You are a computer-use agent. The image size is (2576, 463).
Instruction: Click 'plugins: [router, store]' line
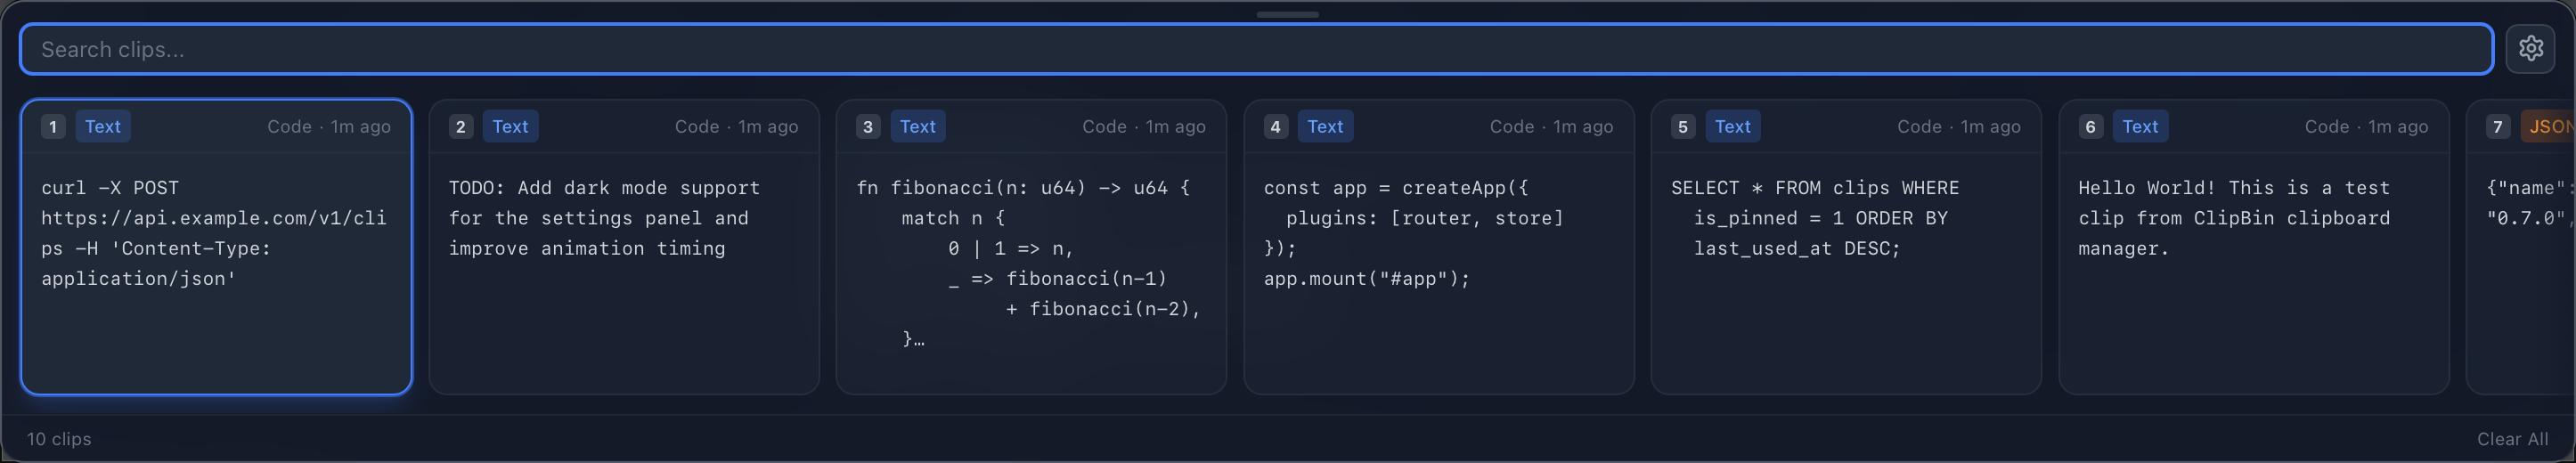tap(1425, 218)
